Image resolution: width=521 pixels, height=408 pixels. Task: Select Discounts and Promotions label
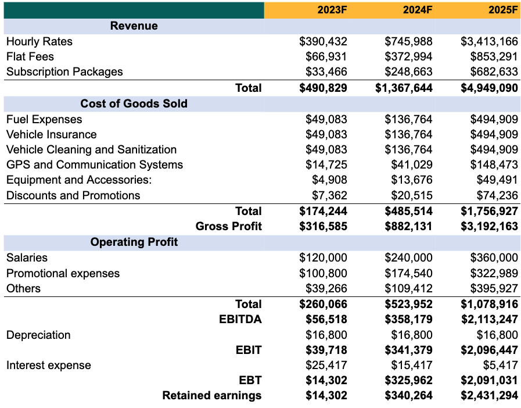pyautogui.click(x=73, y=195)
